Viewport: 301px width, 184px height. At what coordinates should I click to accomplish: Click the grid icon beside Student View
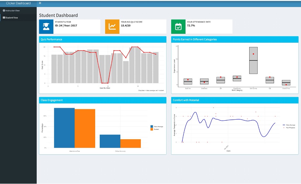tap(4, 17)
